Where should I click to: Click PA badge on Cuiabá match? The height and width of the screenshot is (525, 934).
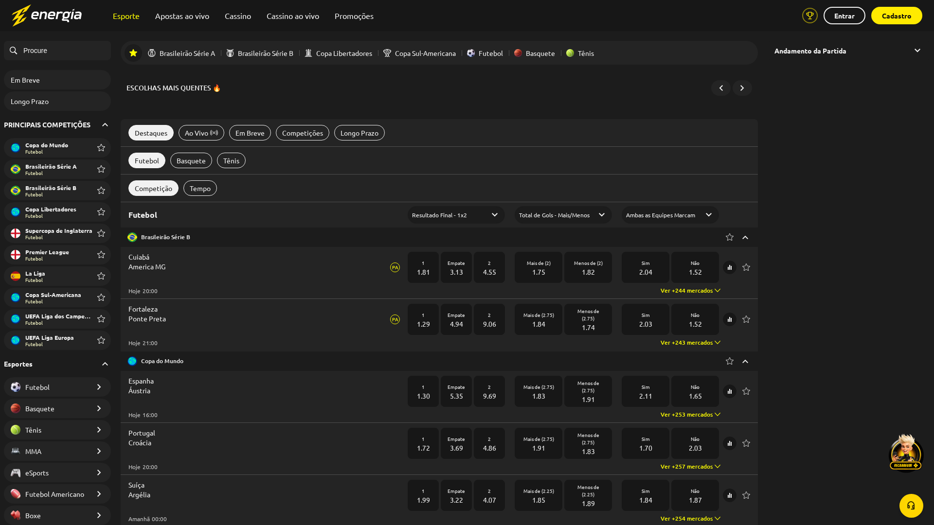(x=395, y=267)
